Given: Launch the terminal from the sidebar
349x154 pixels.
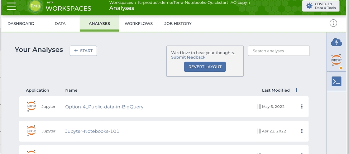Looking at the screenshot, I should 336,81.
